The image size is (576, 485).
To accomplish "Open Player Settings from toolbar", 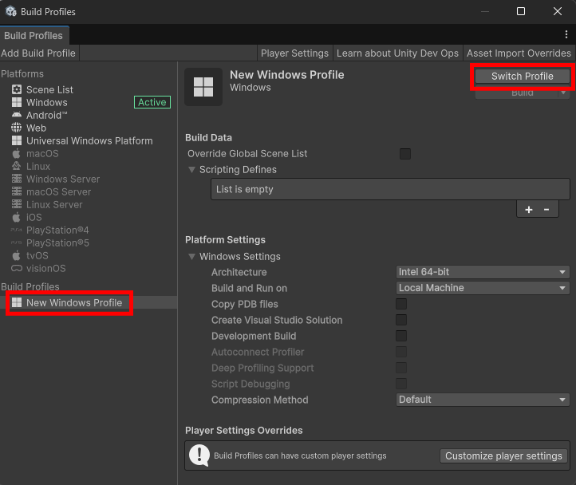I will [x=294, y=53].
